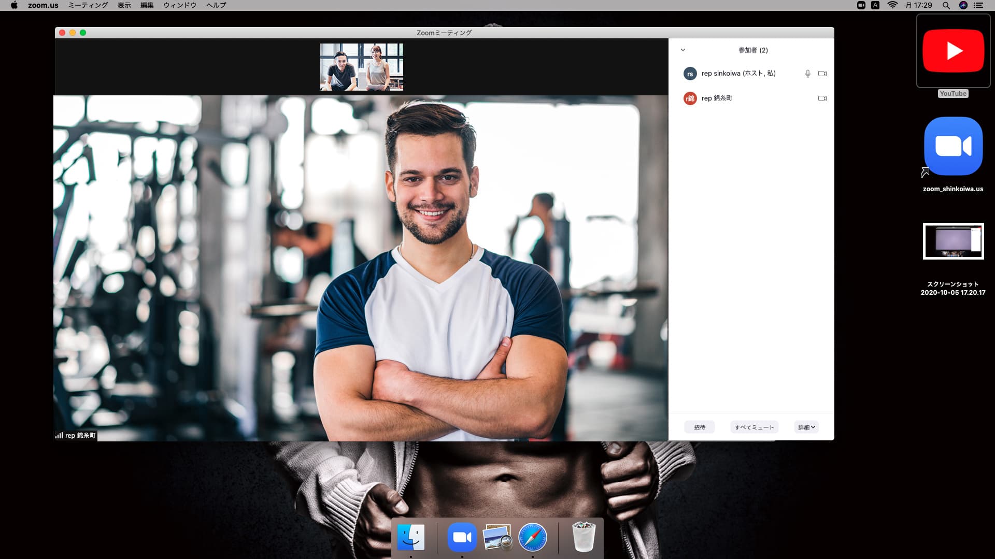Image resolution: width=995 pixels, height=559 pixels.
Task: Click the signal strength bars on video
Action: pyautogui.click(x=59, y=436)
